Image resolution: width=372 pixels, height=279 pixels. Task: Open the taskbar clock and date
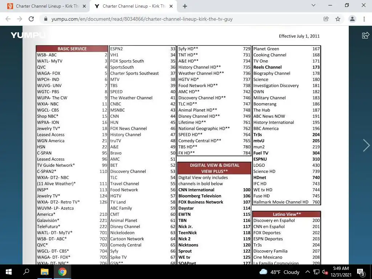click(x=341, y=272)
